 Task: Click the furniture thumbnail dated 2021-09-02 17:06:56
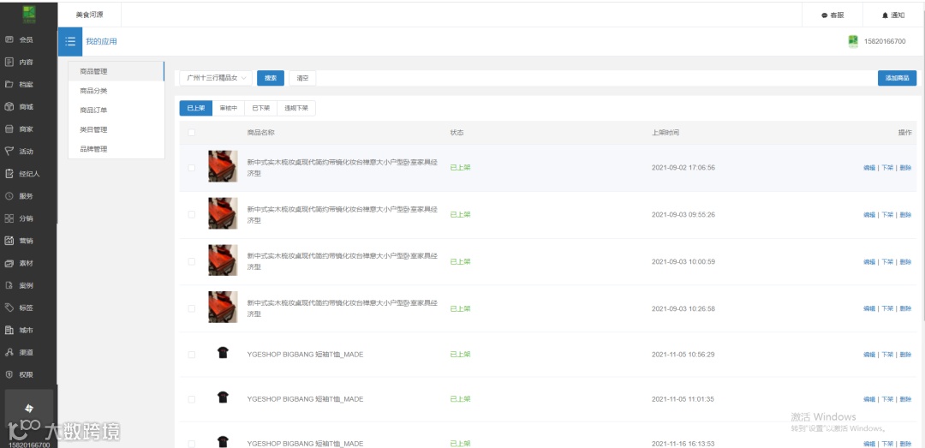pyautogui.click(x=223, y=166)
